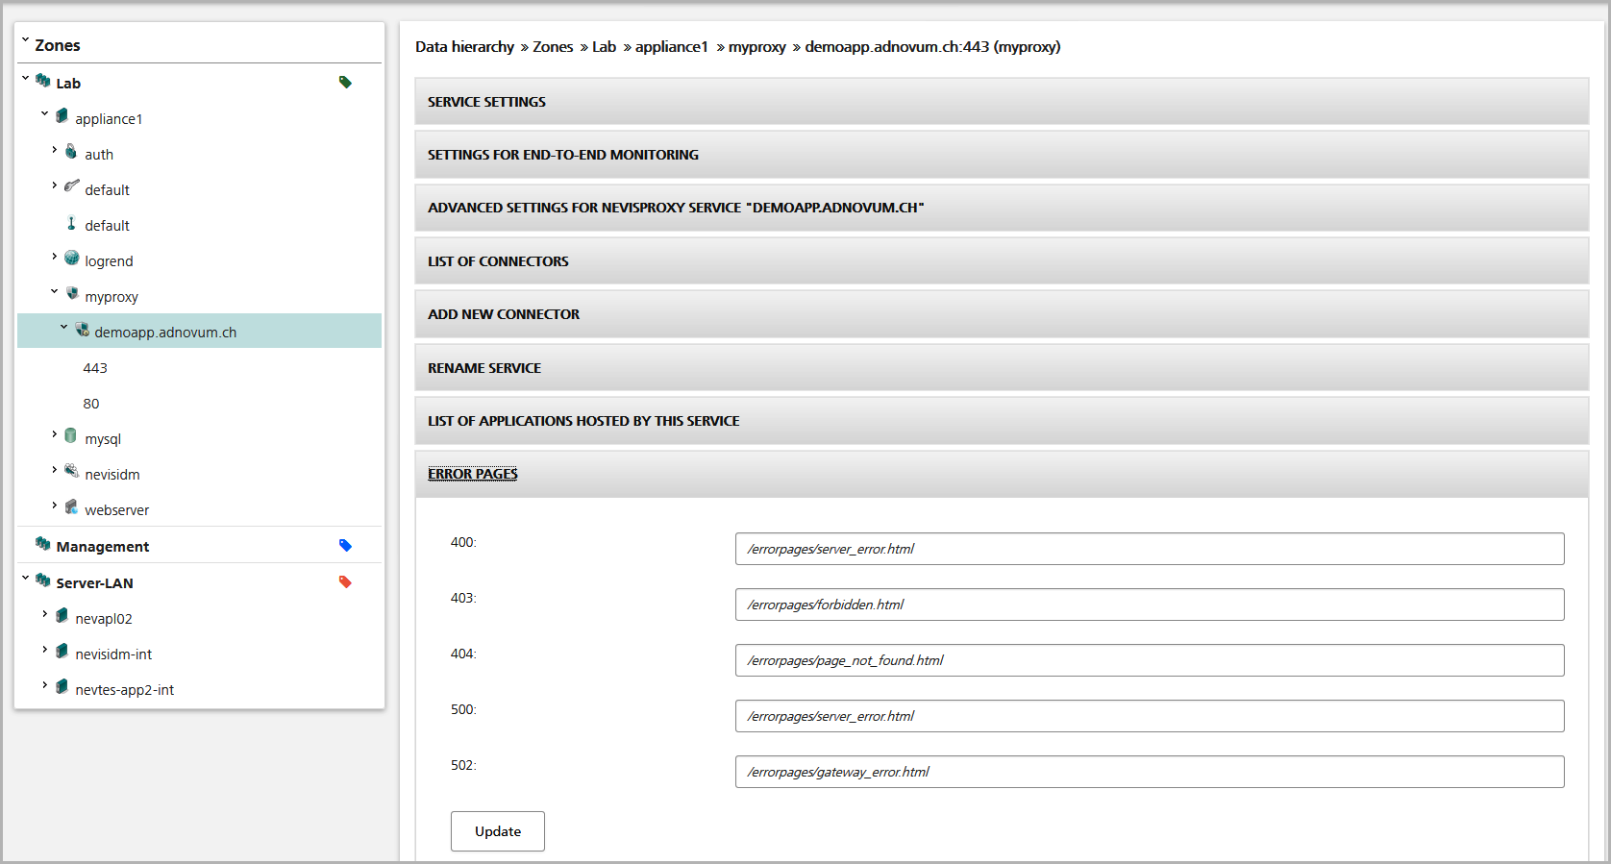Screen dimensions: 1611x864
Task: Go to Zones in breadcrumb
Action: 553,46
